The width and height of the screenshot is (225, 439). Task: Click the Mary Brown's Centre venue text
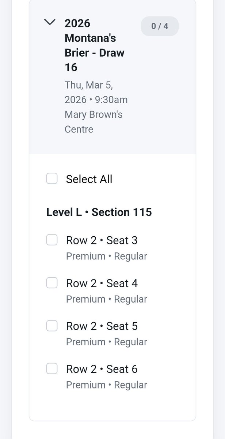93,121
